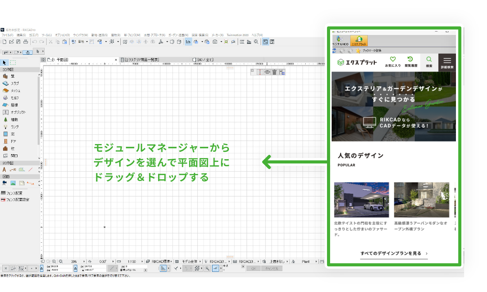The height and width of the screenshot is (292, 487).
Task: Open the white car design thumbnail
Action: pyautogui.click(x=361, y=200)
